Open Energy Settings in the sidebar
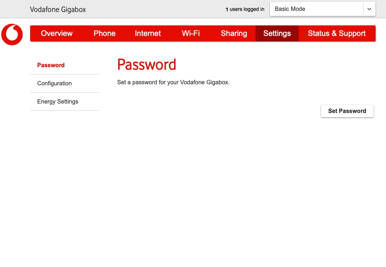The width and height of the screenshot is (386, 267). pyautogui.click(x=58, y=102)
